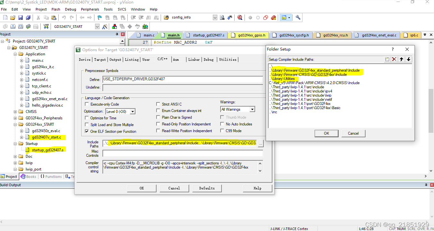Enable Read-Only Position Independent
The width and height of the screenshot is (434, 231).
pyautogui.click(x=158, y=124)
